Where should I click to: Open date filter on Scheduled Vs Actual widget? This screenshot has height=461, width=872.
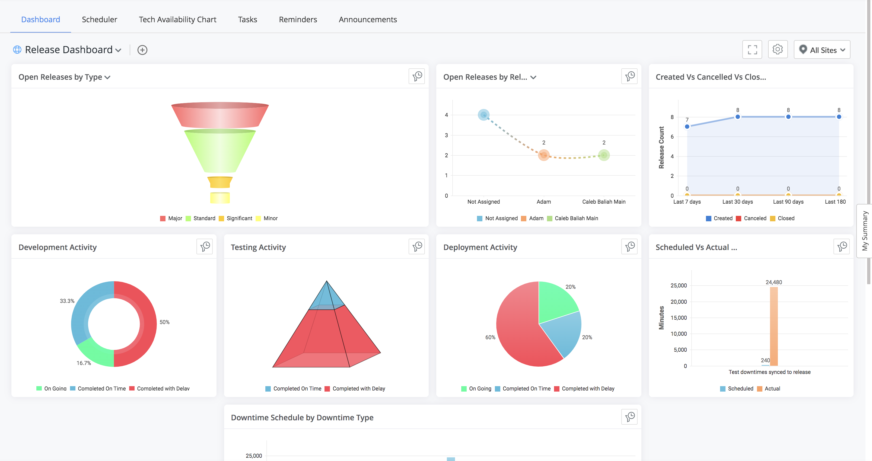click(x=842, y=246)
